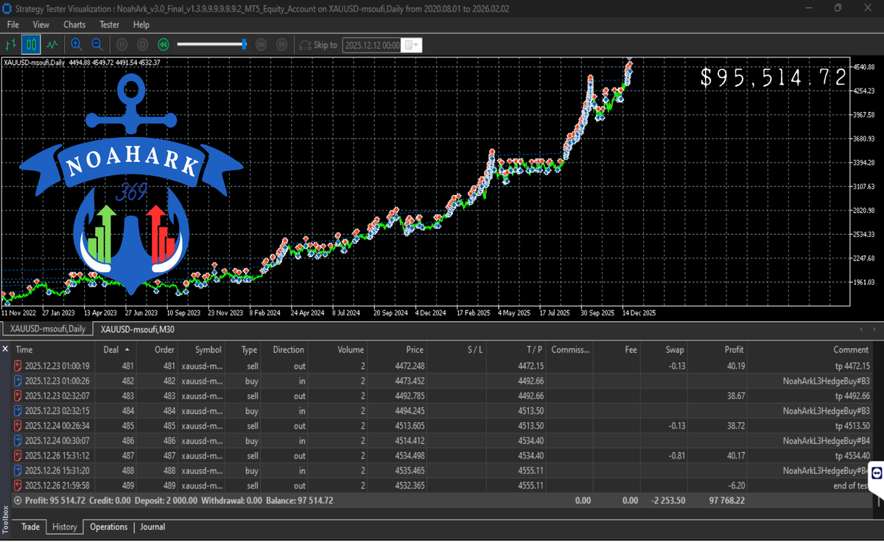The width and height of the screenshot is (884, 542).
Task: Sort by Type column header
Action: click(x=249, y=350)
